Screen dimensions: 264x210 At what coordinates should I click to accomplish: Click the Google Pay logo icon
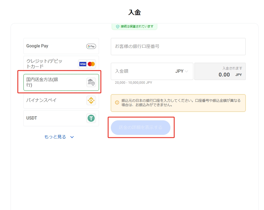pyautogui.click(x=91, y=46)
